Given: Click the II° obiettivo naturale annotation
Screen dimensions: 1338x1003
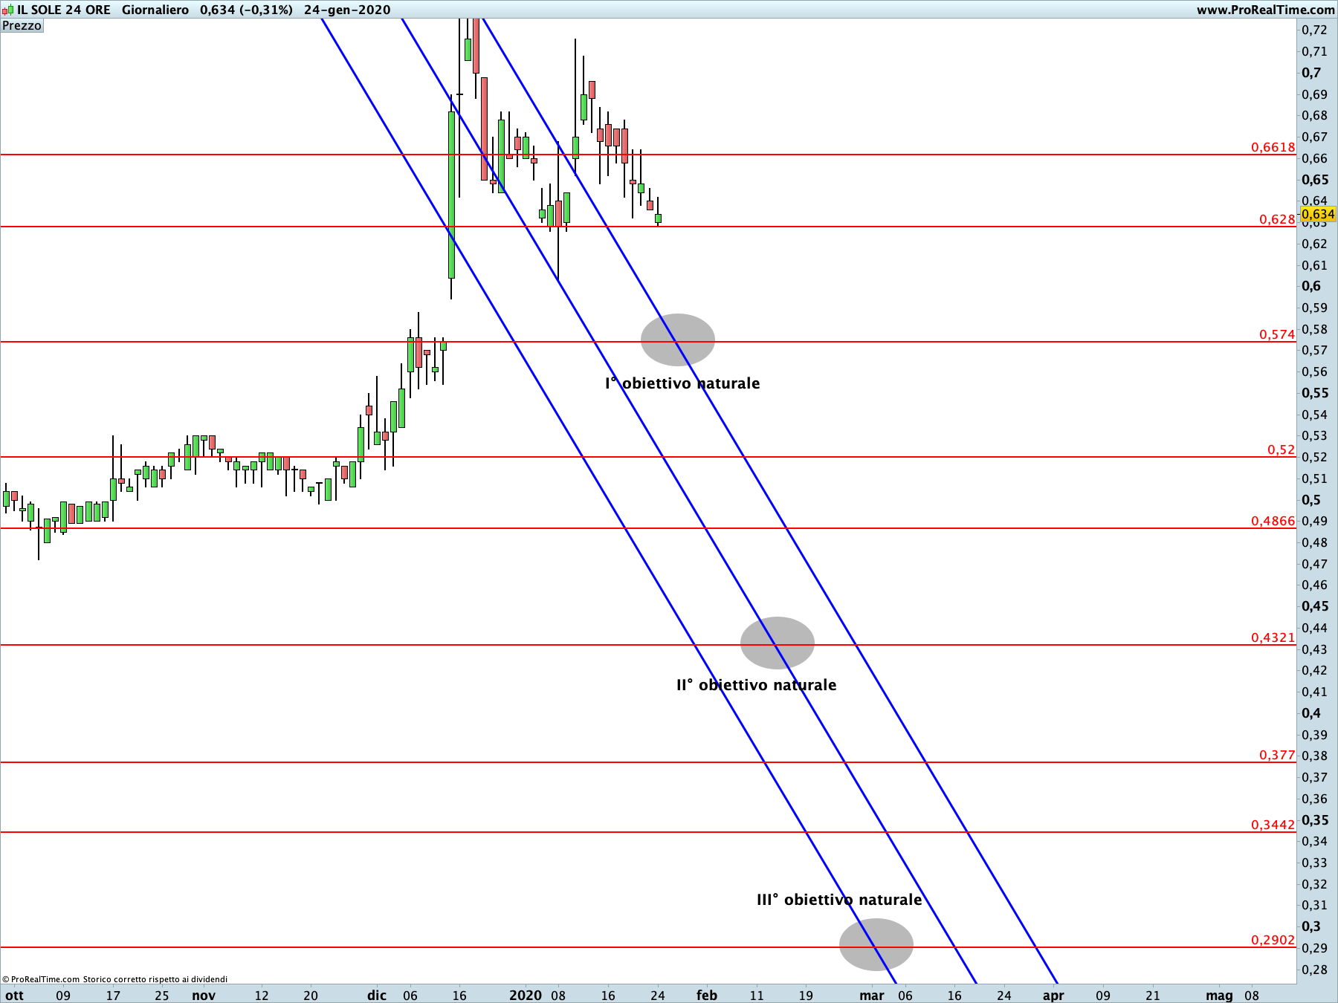Looking at the screenshot, I should pyautogui.click(x=757, y=685).
